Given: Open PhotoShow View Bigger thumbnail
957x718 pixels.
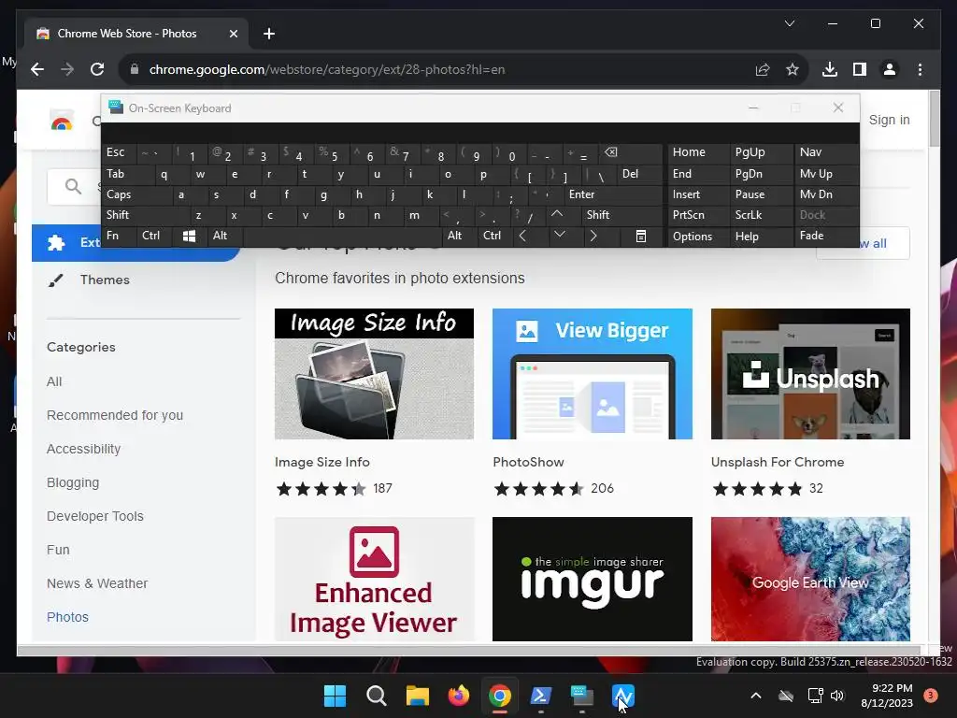Looking at the screenshot, I should point(592,374).
